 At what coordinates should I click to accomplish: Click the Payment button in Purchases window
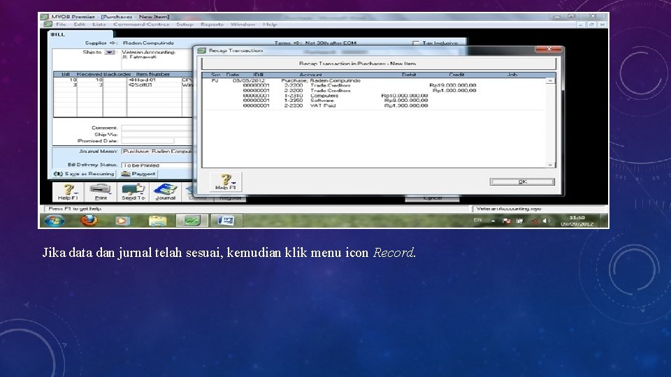pos(138,174)
